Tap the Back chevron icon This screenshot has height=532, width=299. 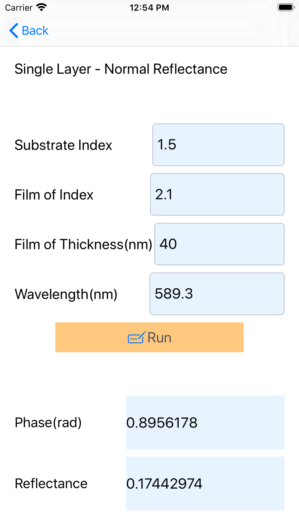tap(14, 31)
